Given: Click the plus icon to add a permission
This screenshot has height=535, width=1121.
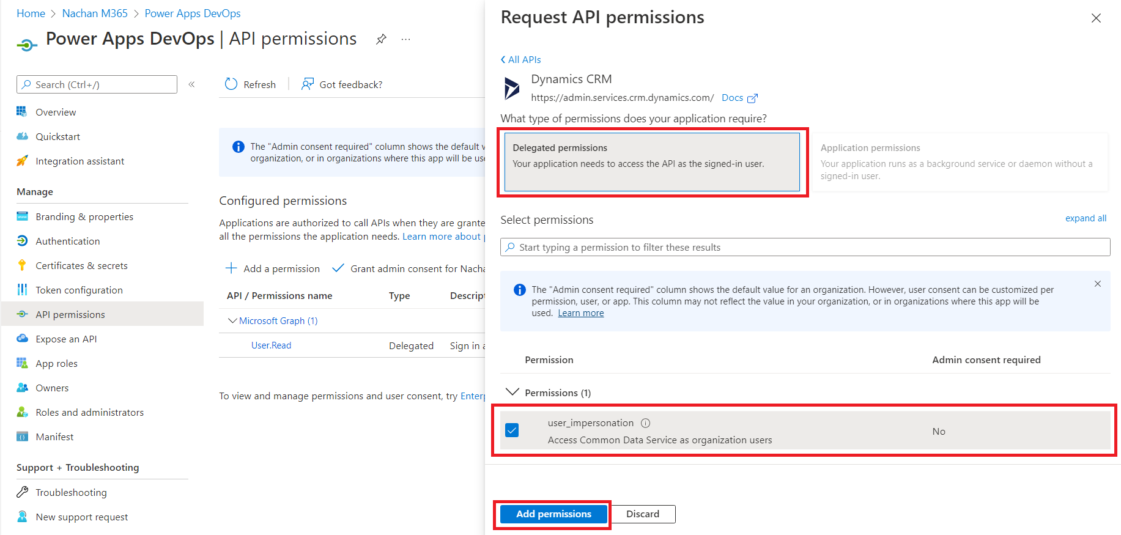Looking at the screenshot, I should pyautogui.click(x=231, y=268).
